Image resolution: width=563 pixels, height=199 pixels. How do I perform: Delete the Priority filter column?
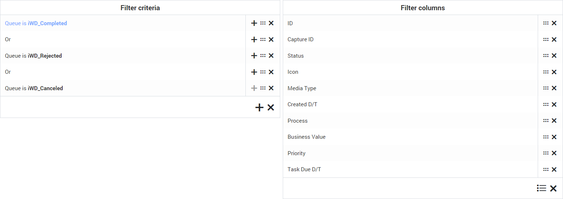tap(554, 153)
